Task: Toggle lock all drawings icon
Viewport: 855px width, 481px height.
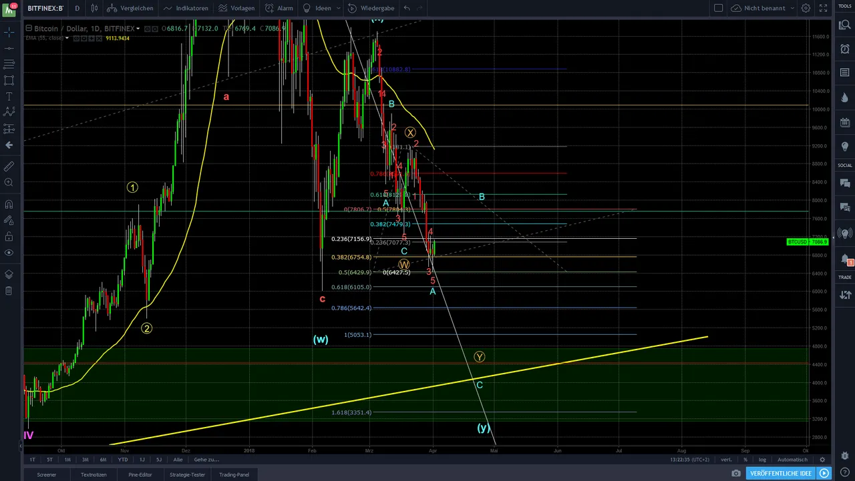Action: pos(9,236)
